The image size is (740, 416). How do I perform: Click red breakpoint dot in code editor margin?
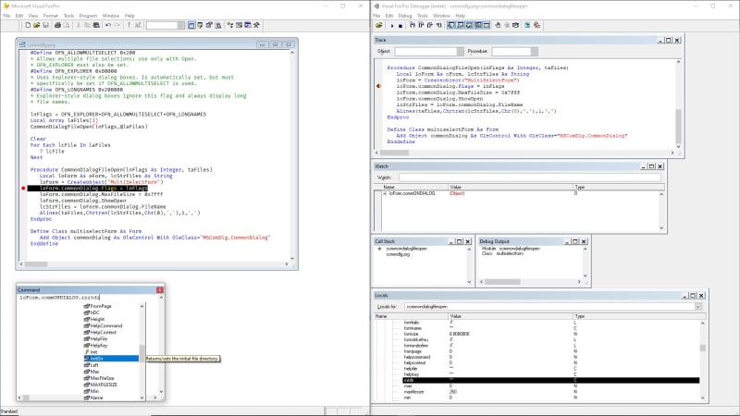pyautogui.click(x=23, y=189)
